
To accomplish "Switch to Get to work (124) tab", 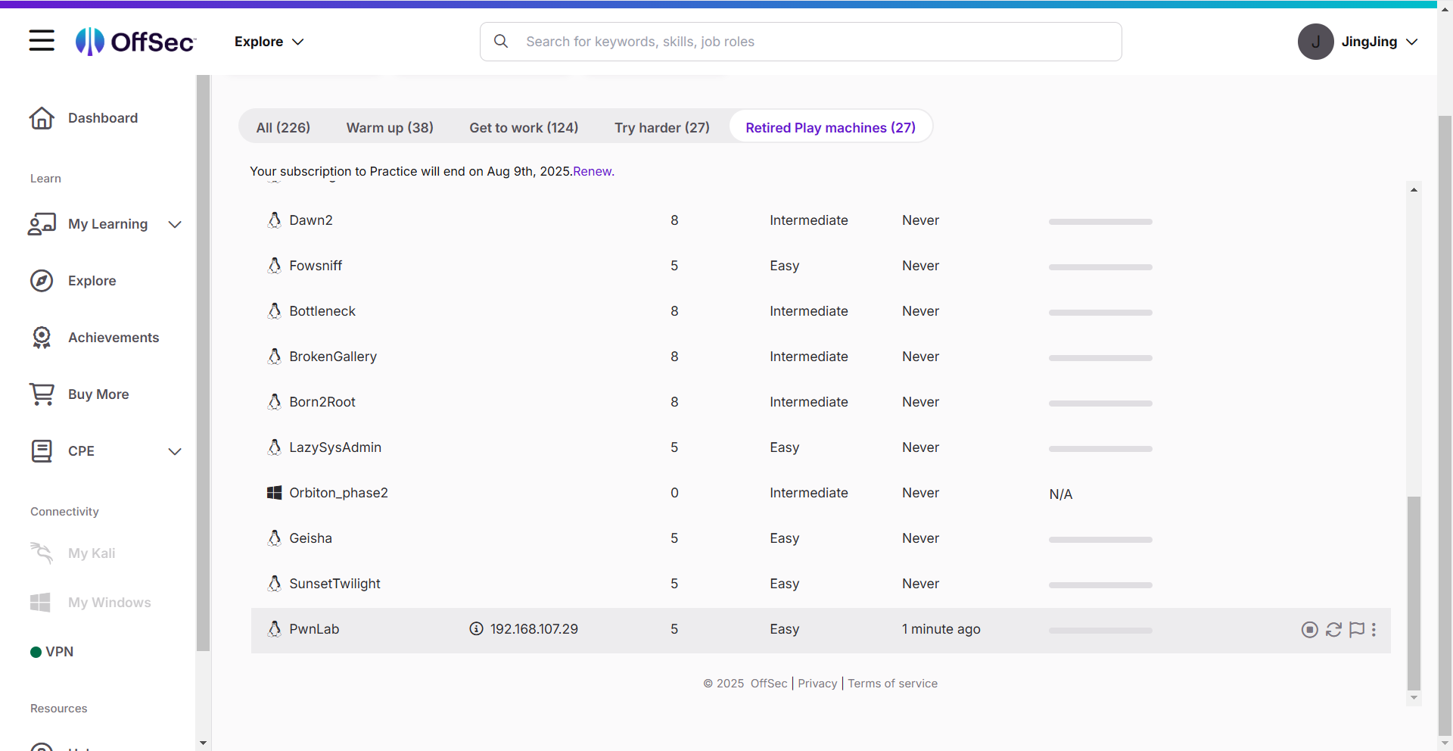I will pyautogui.click(x=524, y=127).
